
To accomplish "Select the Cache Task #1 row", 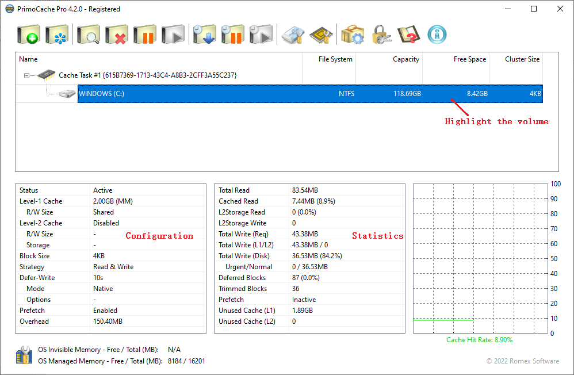I will pos(148,75).
